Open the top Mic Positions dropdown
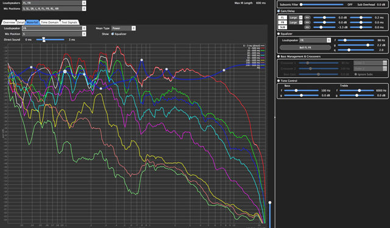Image resolution: width=390 pixels, height=228 pixels. [x=54, y=9]
